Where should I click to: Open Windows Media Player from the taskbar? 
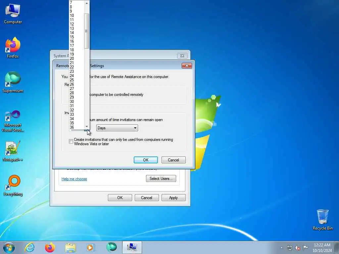click(91, 247)
